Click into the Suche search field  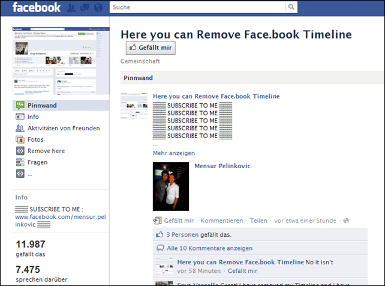[197, 7]
